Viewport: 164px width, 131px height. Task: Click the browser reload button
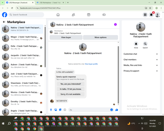[12, 8]
